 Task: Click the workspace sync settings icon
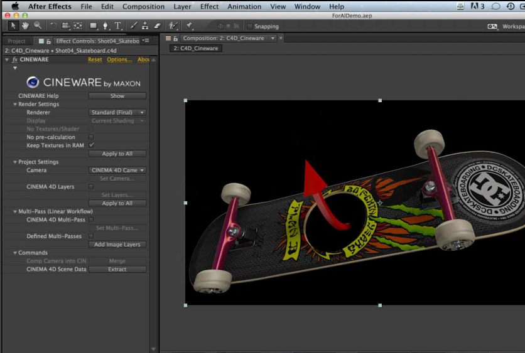coord(492,26)
